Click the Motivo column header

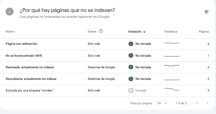pyautogui.click(x=10, y=32)
